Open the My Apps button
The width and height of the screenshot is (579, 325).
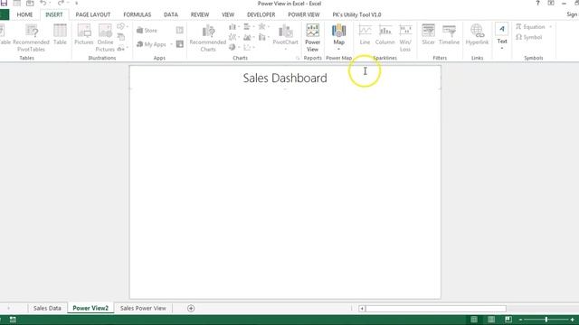[151, 44]
